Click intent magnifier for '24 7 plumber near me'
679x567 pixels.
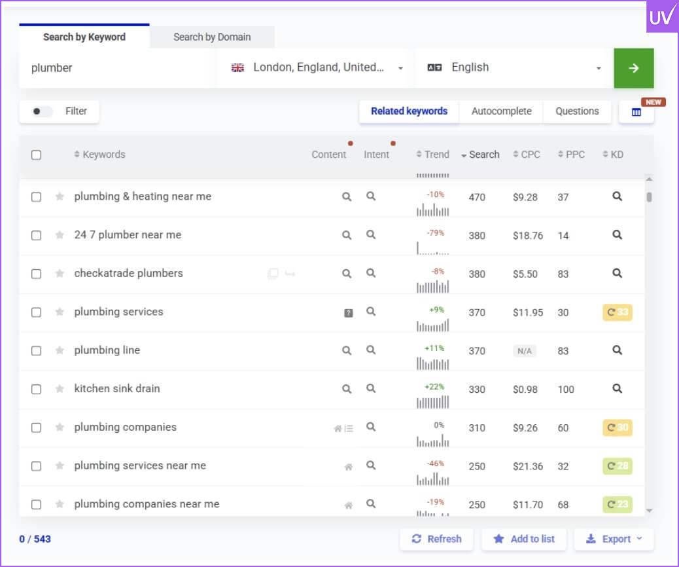371,235
